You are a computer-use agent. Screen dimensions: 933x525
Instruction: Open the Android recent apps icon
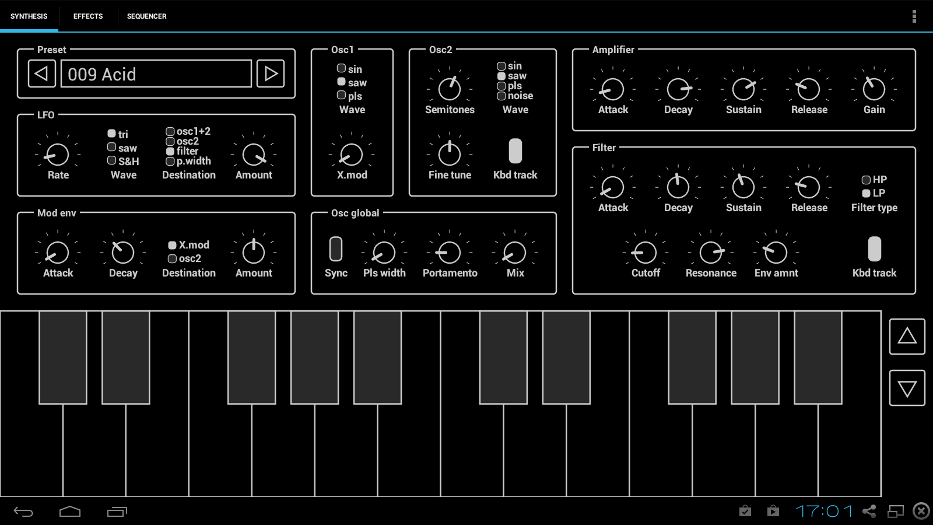click(x=117, y=512)
